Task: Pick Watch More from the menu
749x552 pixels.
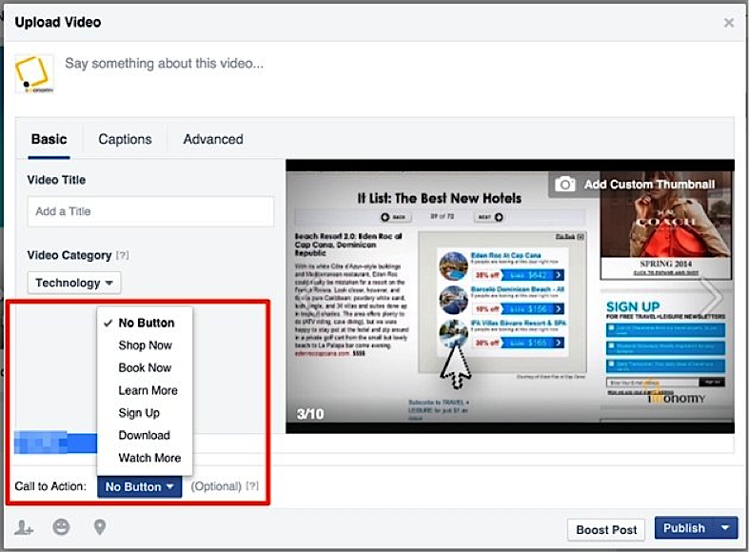Action: [x=145, y=458]
